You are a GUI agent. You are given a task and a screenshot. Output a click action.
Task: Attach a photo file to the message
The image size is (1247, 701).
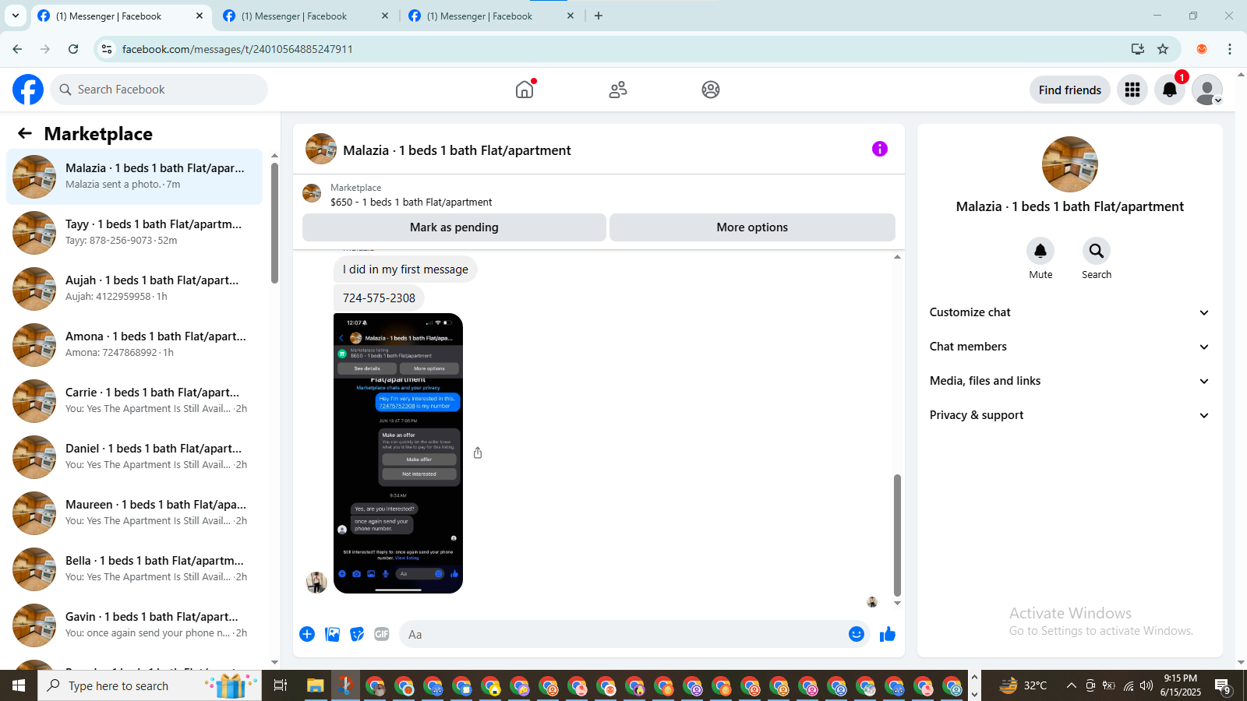point(332,634)
